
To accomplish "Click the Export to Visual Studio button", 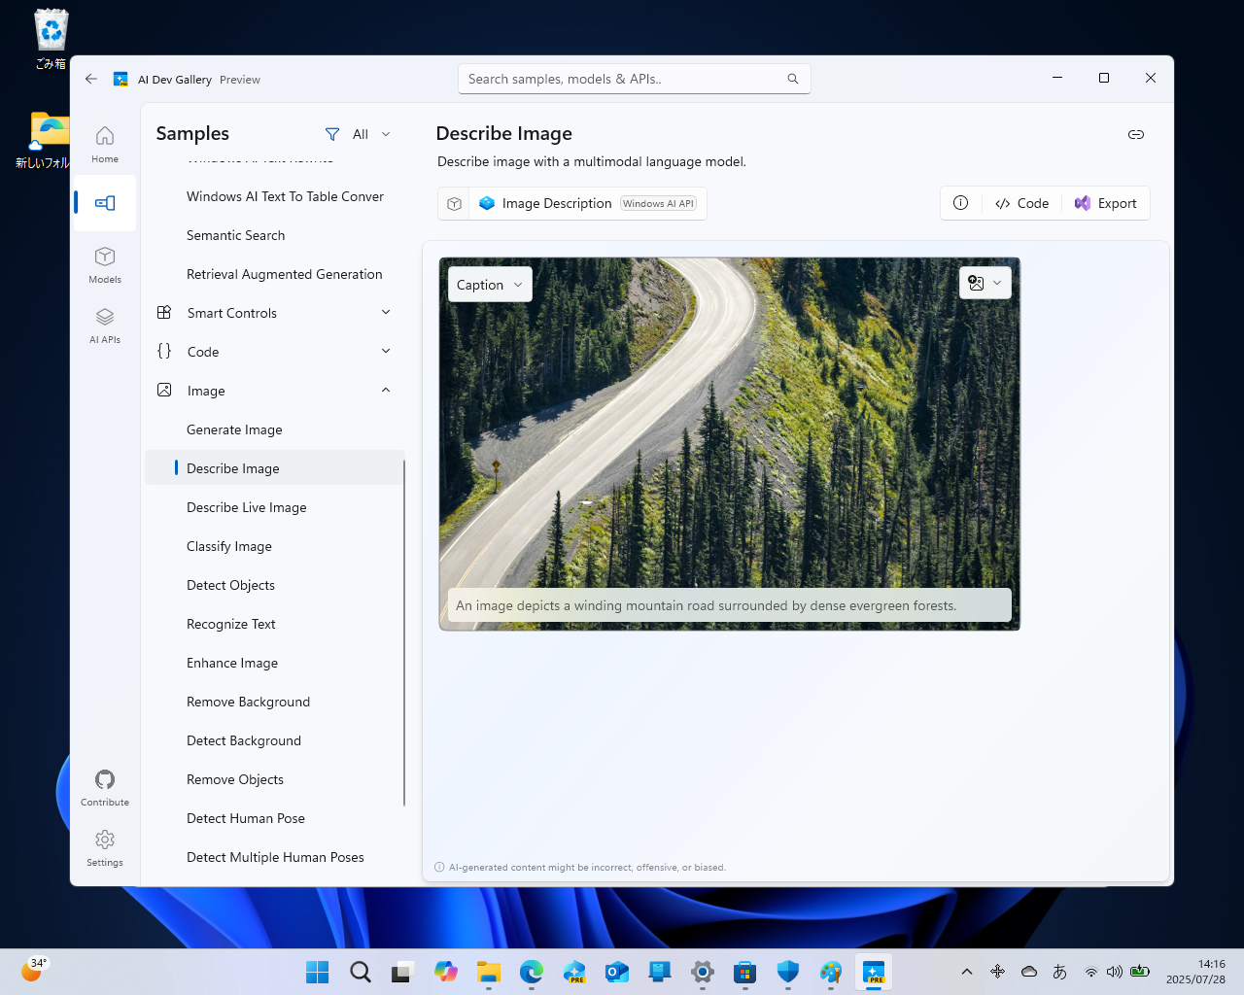I will (x=1105, y=203).
